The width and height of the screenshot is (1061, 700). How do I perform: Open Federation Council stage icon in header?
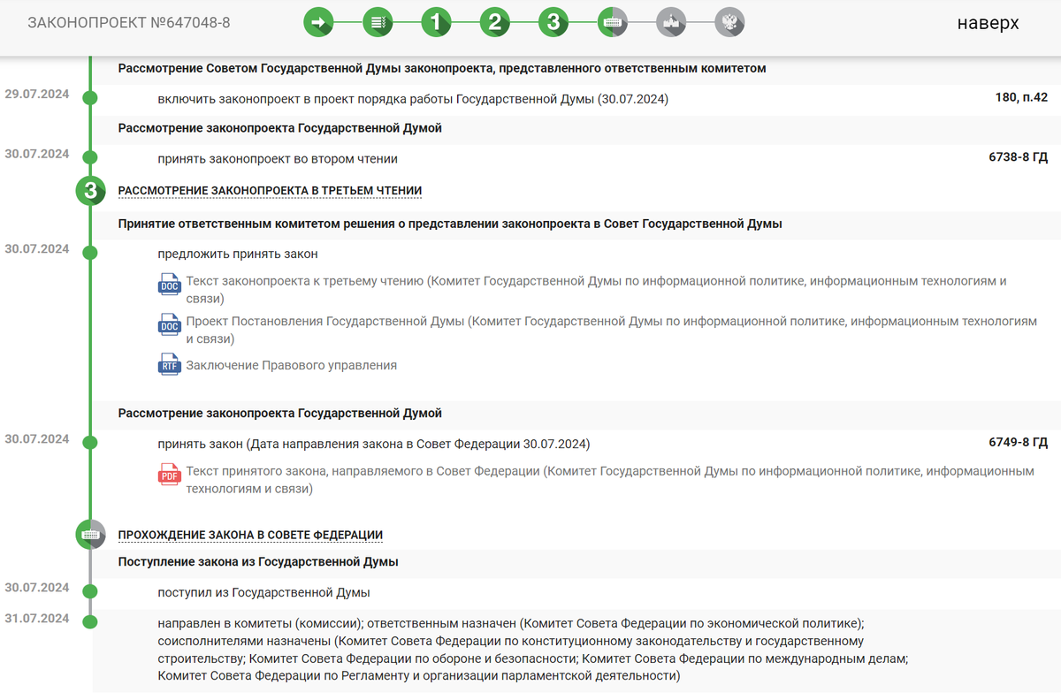(x=613, y=23)
